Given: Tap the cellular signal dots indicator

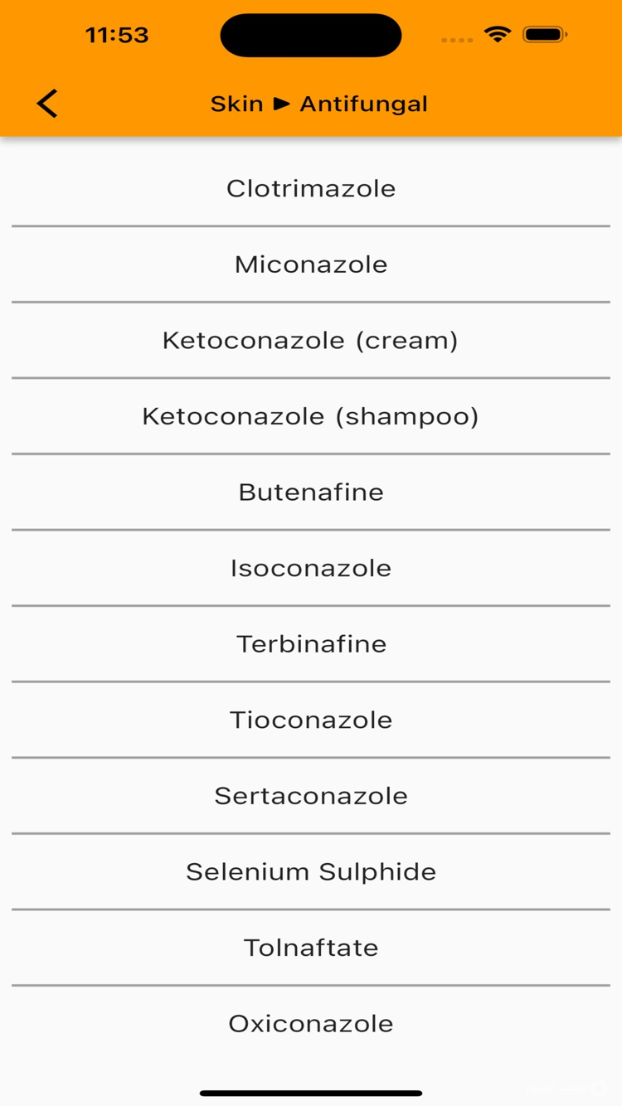Looking at the screenshot, I should coord(456,39).
